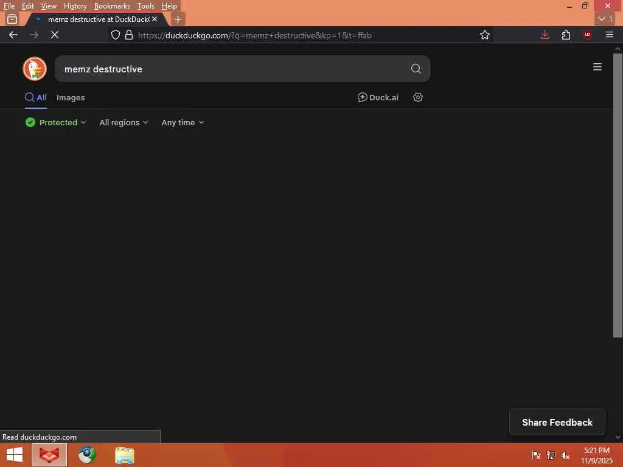Open the Firefox application menu
This screenshot has height=467, width=623.
point(609,35)
